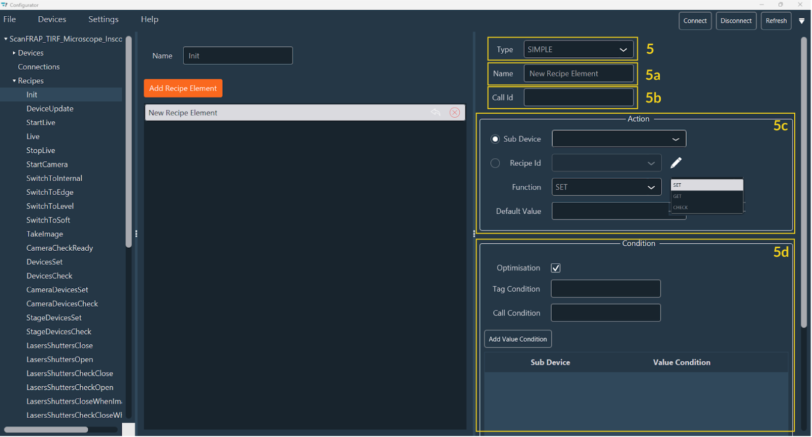Select the Recipe Id radio button
Viewport: 812px width, 437px height.
[x=495, y=163]
